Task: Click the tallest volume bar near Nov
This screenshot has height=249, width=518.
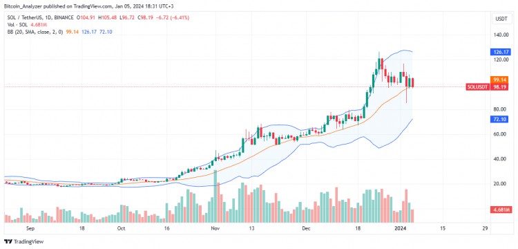Action: (215, 196)
